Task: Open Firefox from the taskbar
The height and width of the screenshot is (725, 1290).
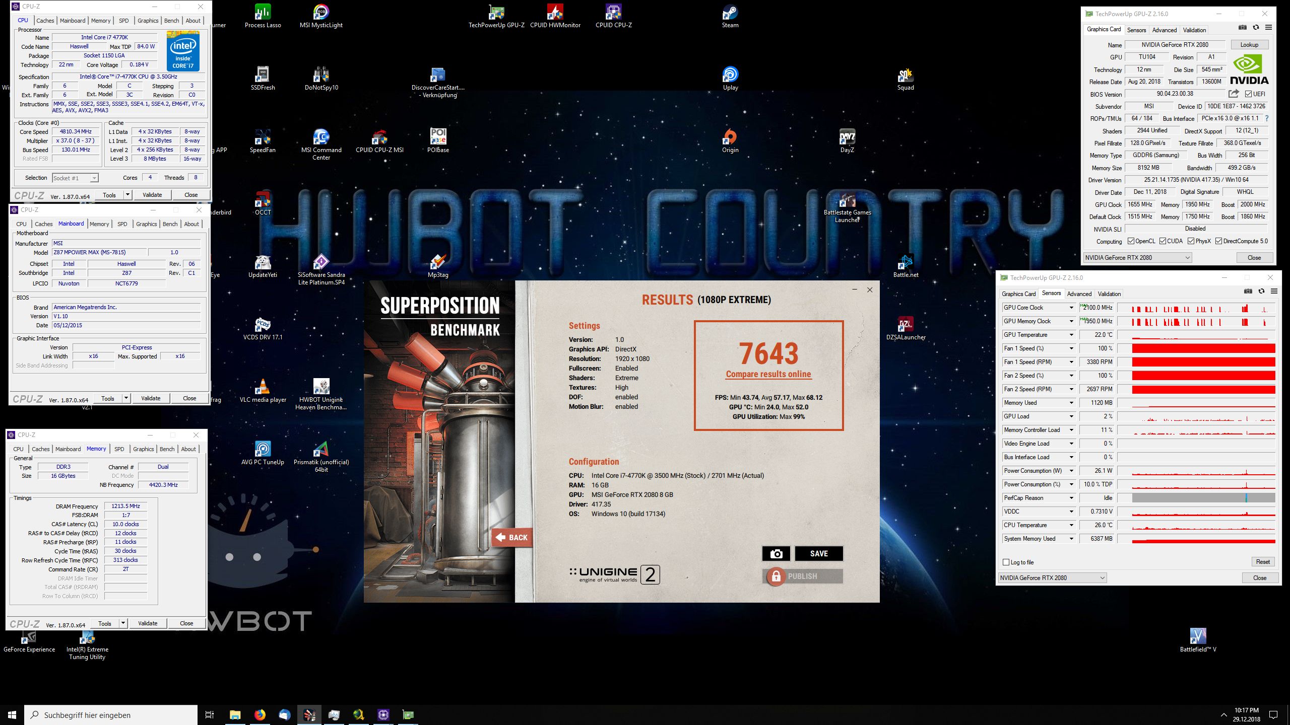Action: pos(260,714)
